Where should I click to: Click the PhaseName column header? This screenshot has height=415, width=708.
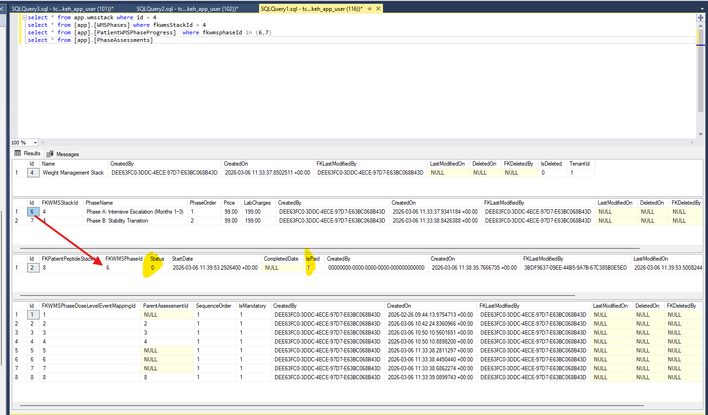point(99,203)
